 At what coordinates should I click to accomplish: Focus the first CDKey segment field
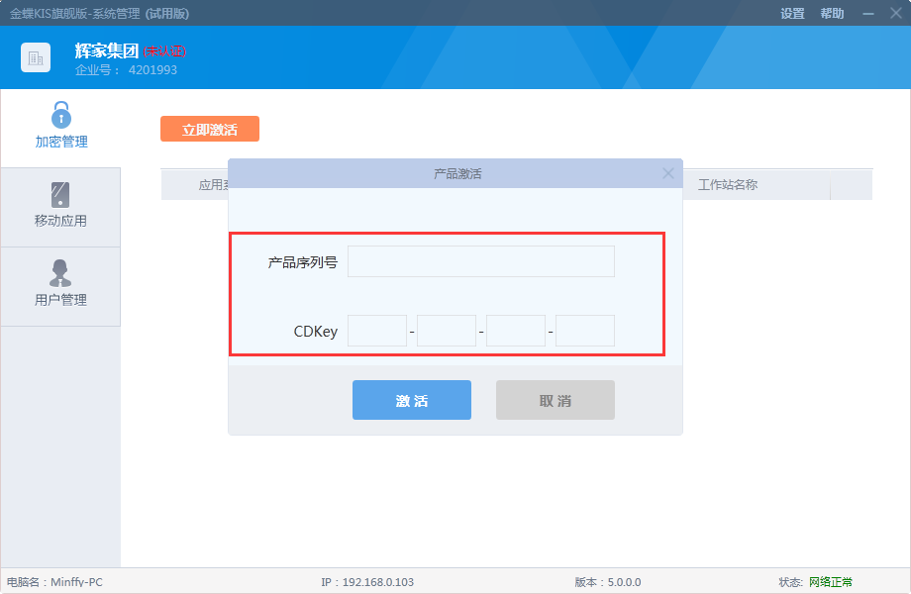click(377, 331)
